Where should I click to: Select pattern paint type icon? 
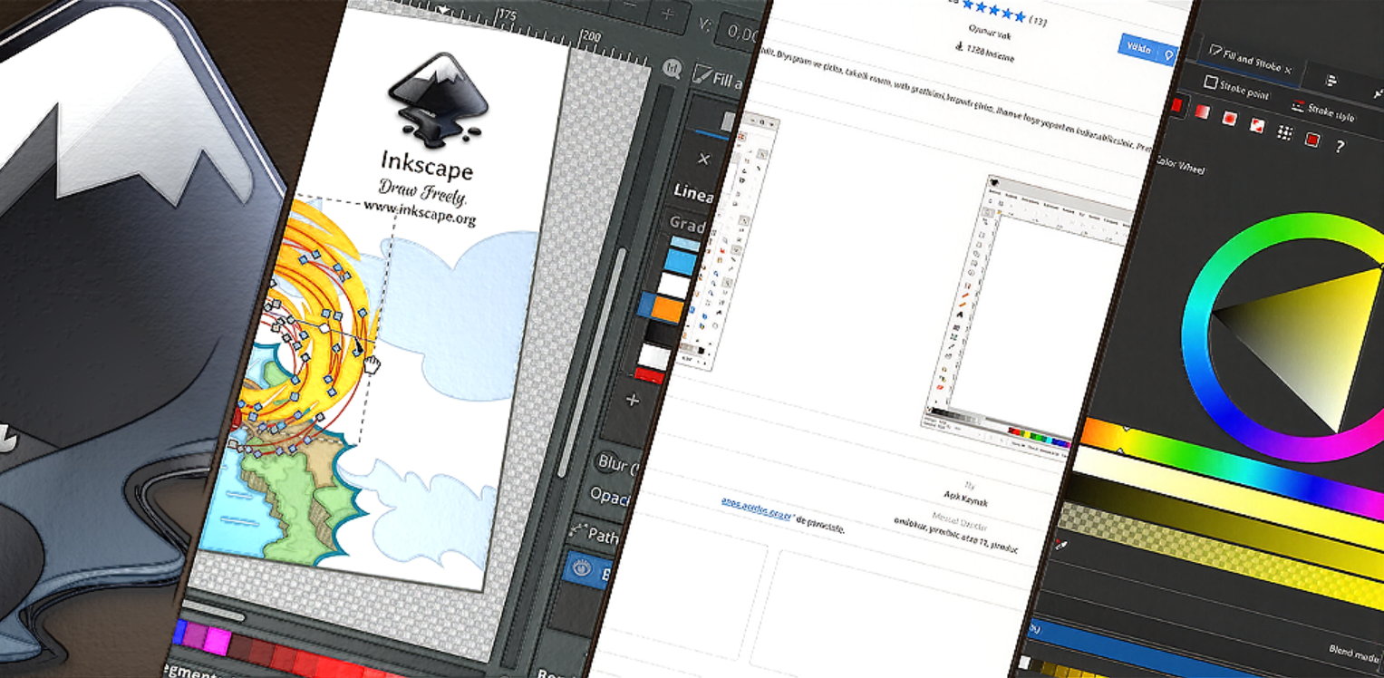(x=1284, y=132)
